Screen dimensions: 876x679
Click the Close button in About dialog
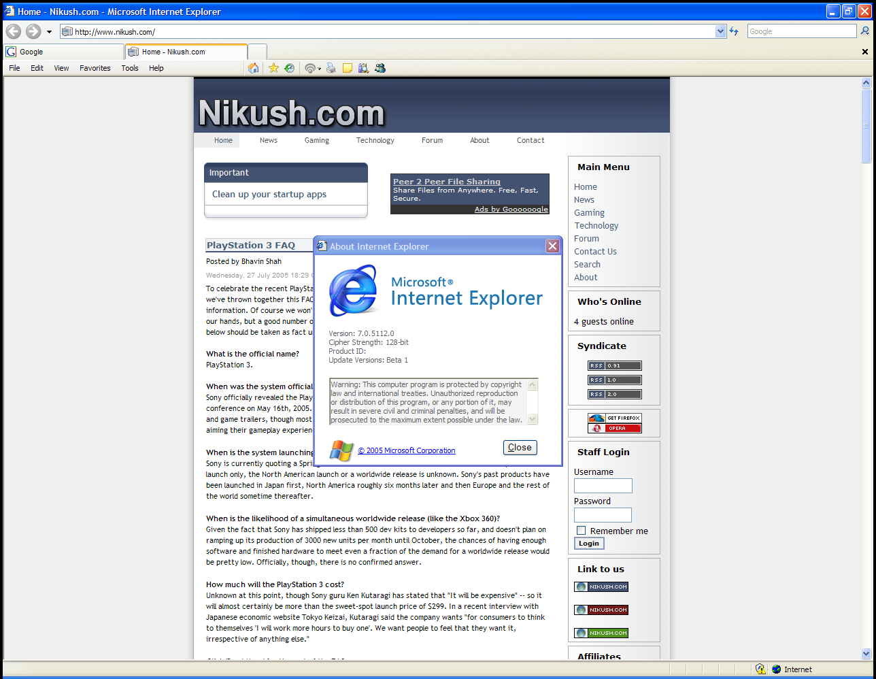click(x=520, y=447)
